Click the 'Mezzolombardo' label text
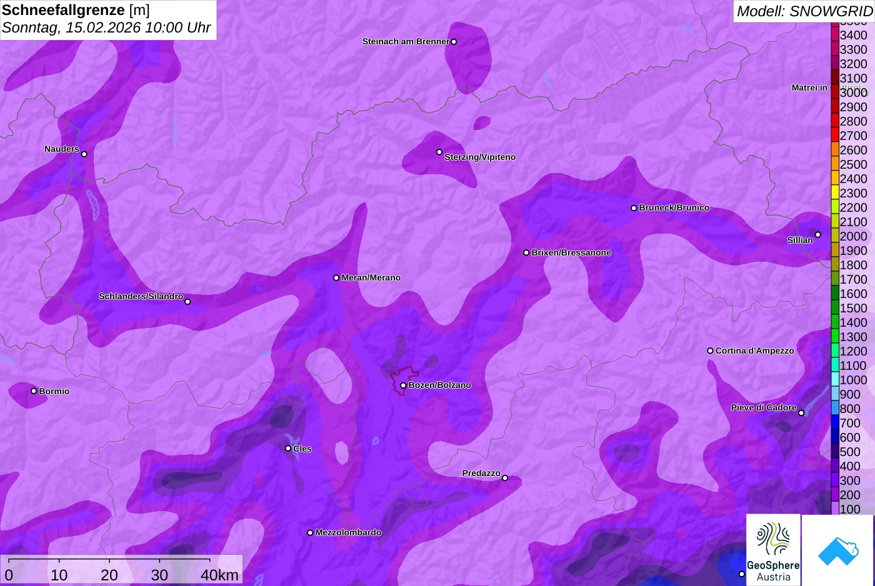The height and width of the screenshot is (586, 875). [x=348, y=533]
